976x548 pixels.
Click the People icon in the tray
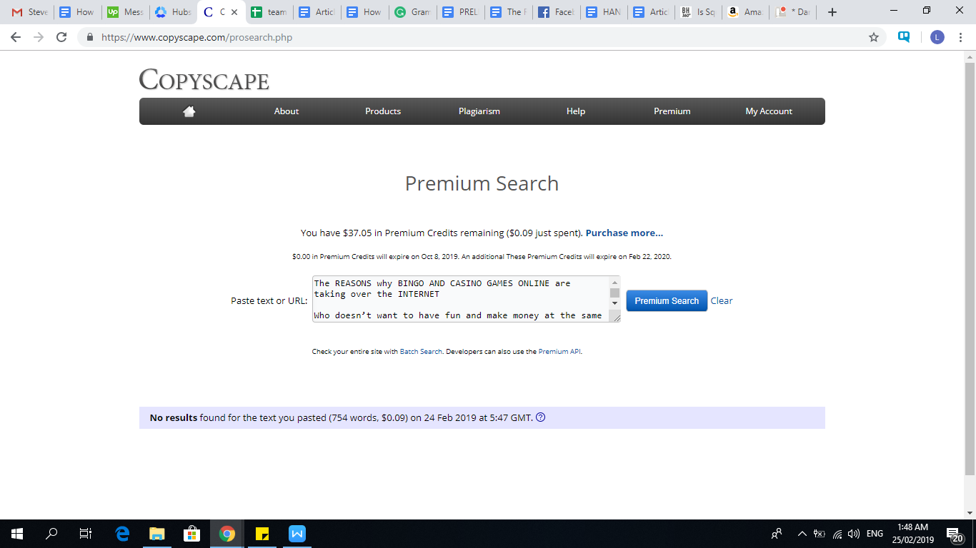(777, 533)
